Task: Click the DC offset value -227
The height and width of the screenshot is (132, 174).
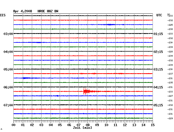Action: click(170, 96)
